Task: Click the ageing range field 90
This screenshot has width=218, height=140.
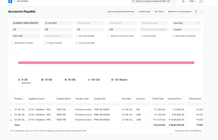Action: coord(90,30)
